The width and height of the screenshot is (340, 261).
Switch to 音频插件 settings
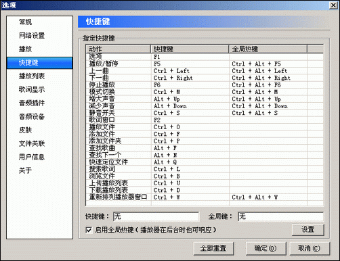[x=32, y=103]
